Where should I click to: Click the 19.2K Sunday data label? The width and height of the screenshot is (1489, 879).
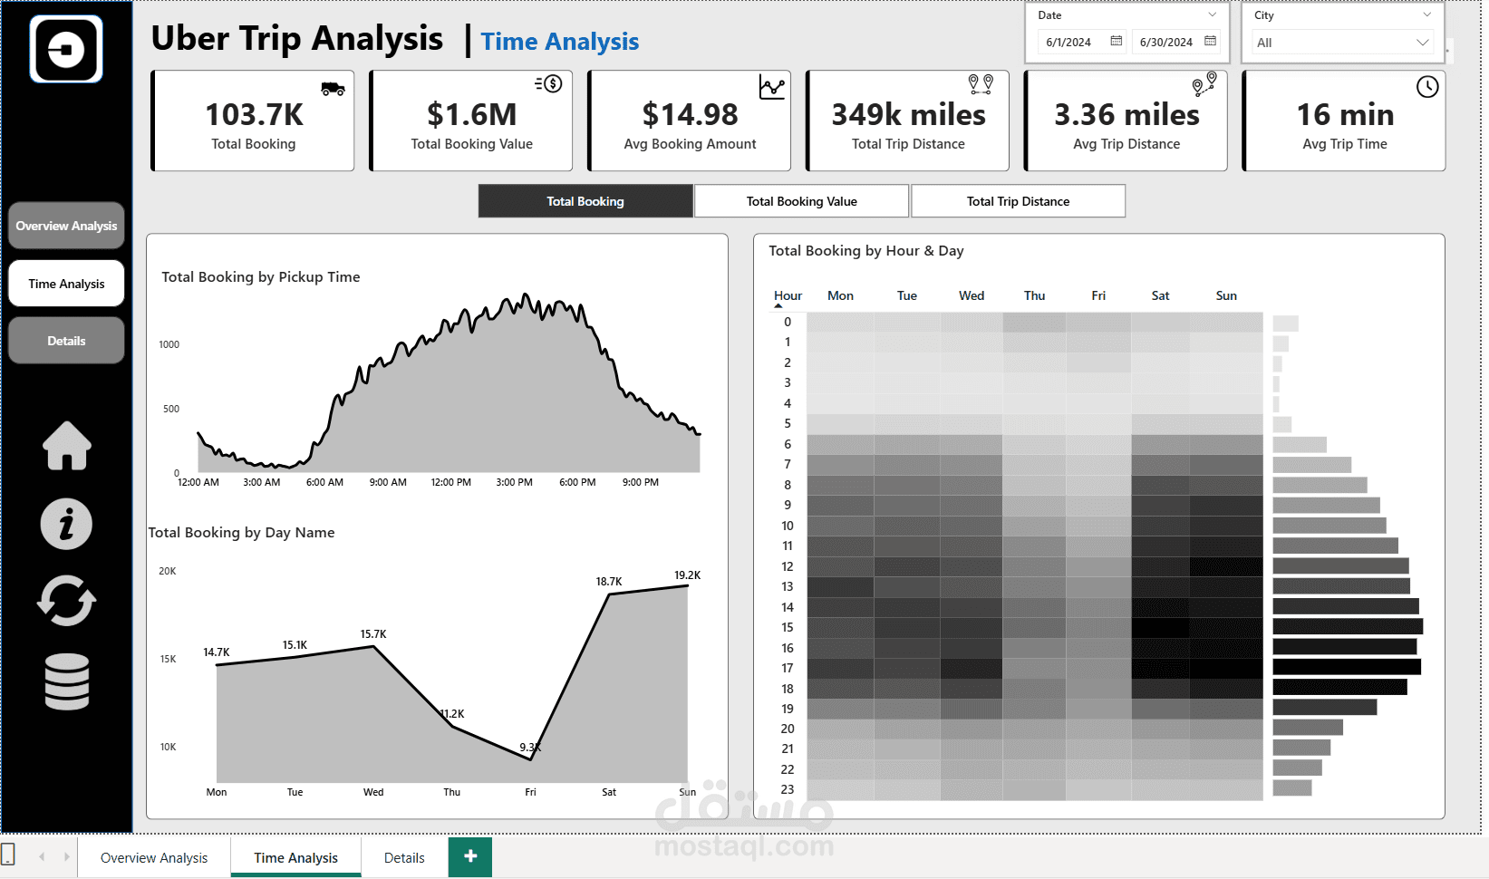click(x=687, y=575)
